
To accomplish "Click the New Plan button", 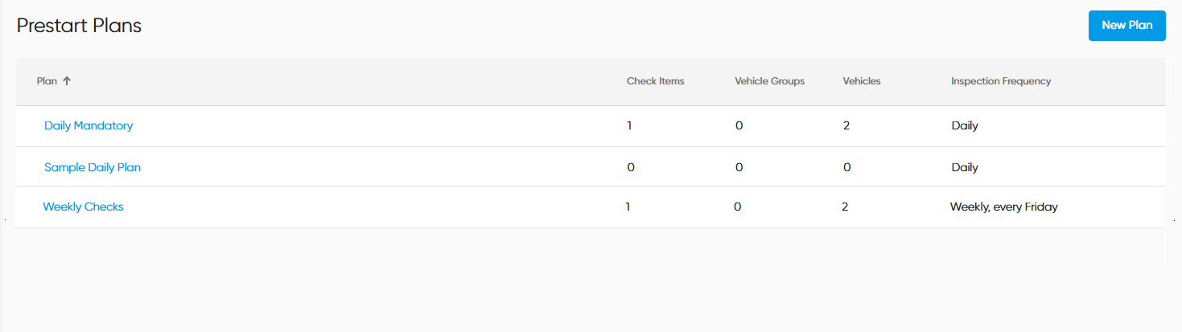I will 1126,26.
